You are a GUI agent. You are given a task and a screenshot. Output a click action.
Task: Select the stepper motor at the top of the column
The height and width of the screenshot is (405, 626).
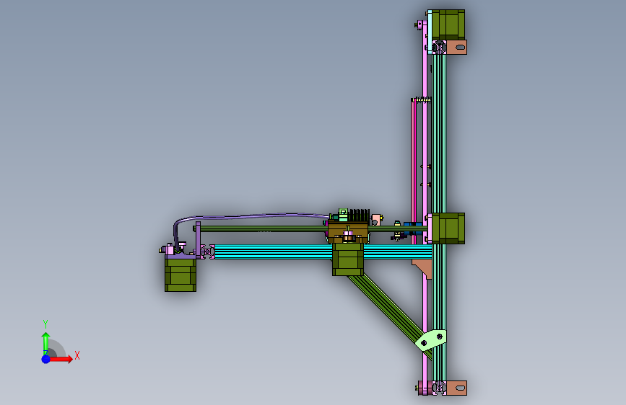[448, 25]
